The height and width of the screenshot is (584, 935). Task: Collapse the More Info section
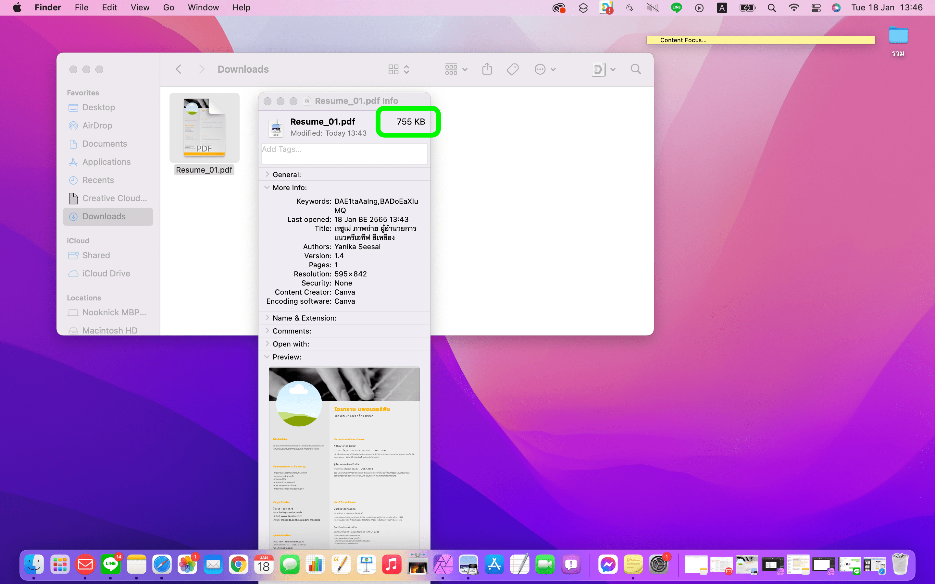point(267,188)
